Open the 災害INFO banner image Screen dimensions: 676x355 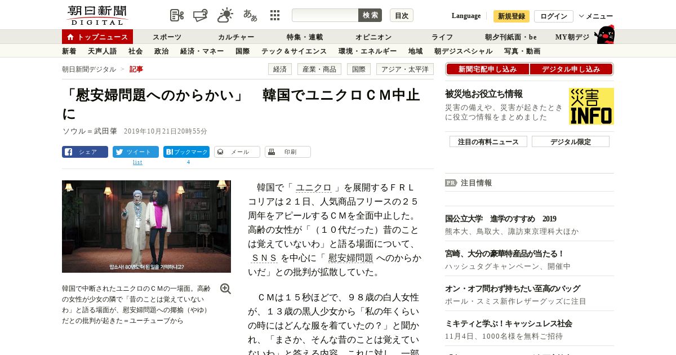coord(591,106)
